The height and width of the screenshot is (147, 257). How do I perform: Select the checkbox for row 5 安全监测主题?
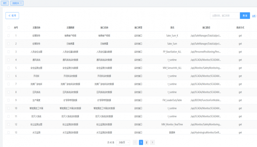[9, 68]
